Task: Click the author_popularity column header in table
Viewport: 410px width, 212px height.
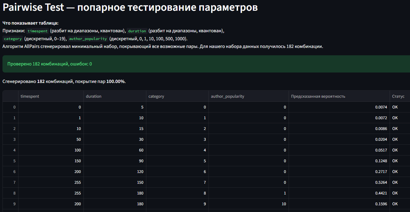Action: (x=249, y=96)
